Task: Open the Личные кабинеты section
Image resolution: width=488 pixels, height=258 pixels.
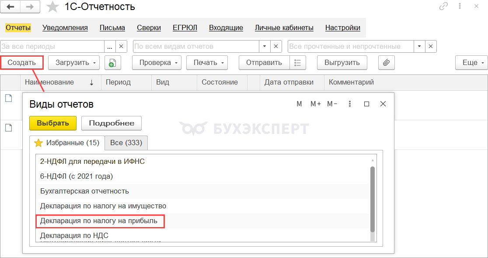Action: coord(284,27)
